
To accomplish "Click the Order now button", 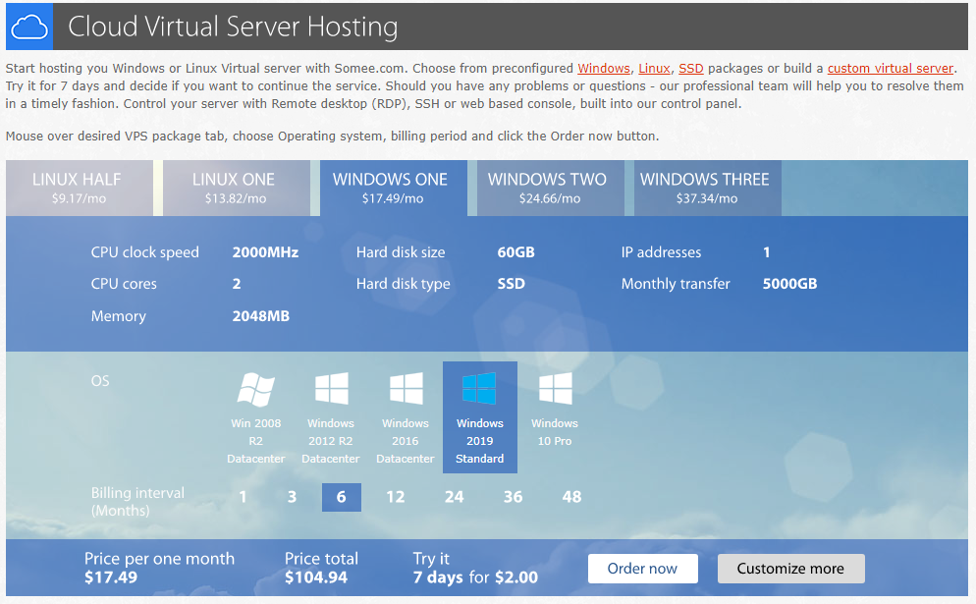I will tap(642, 569).
